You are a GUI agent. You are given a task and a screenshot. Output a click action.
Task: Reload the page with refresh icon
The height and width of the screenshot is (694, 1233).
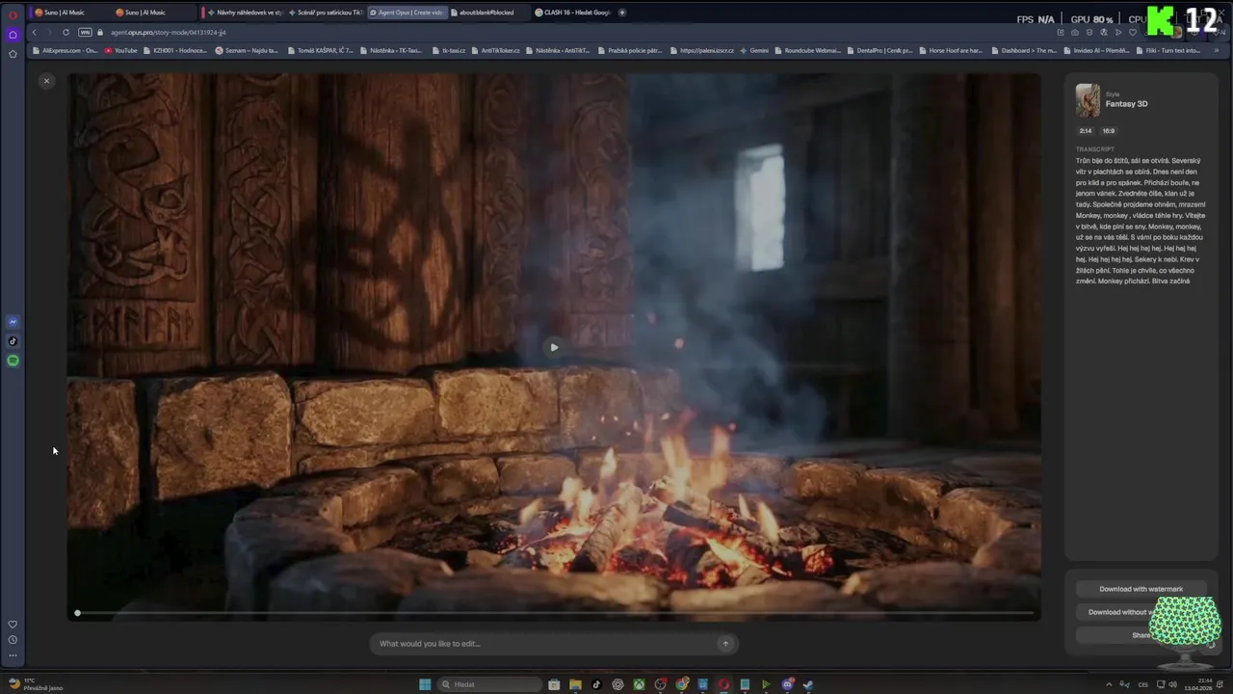pyautogui.click(x=66, y=32)
